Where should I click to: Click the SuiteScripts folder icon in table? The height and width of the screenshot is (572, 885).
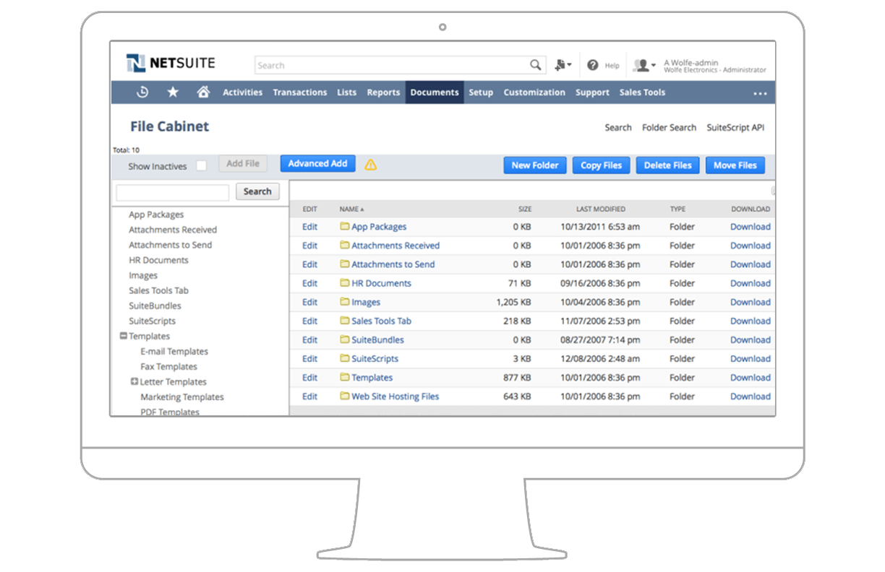pyautogui.click(x=344, y=358)
